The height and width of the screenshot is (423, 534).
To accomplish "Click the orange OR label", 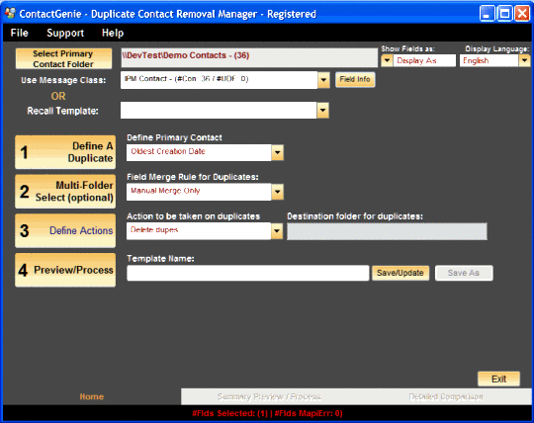I will pos(58,96).
